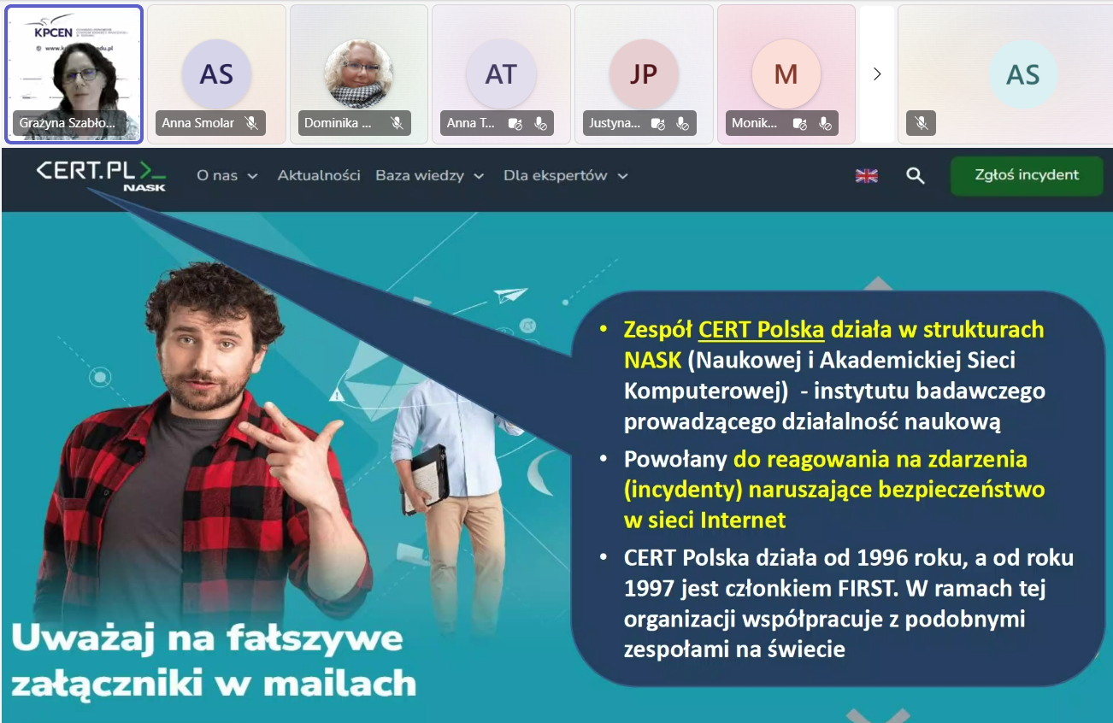Expand the Dla ekspertów dropdown arrow

(x=622, y=176)
